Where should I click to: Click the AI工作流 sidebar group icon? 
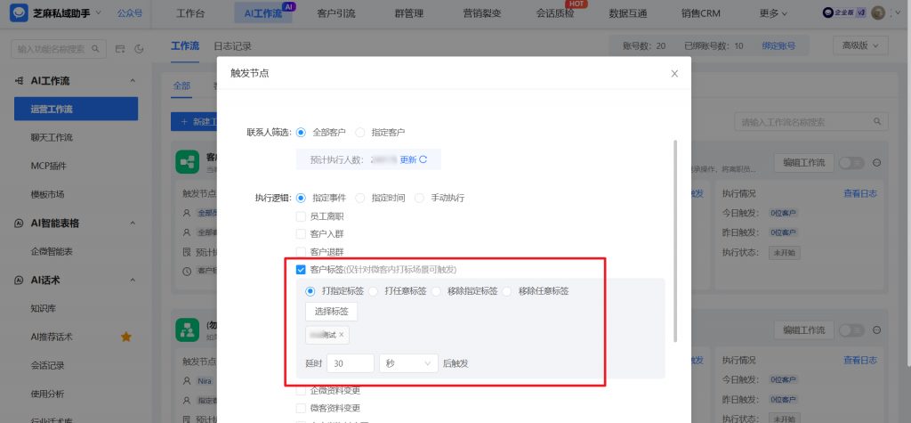20,80
